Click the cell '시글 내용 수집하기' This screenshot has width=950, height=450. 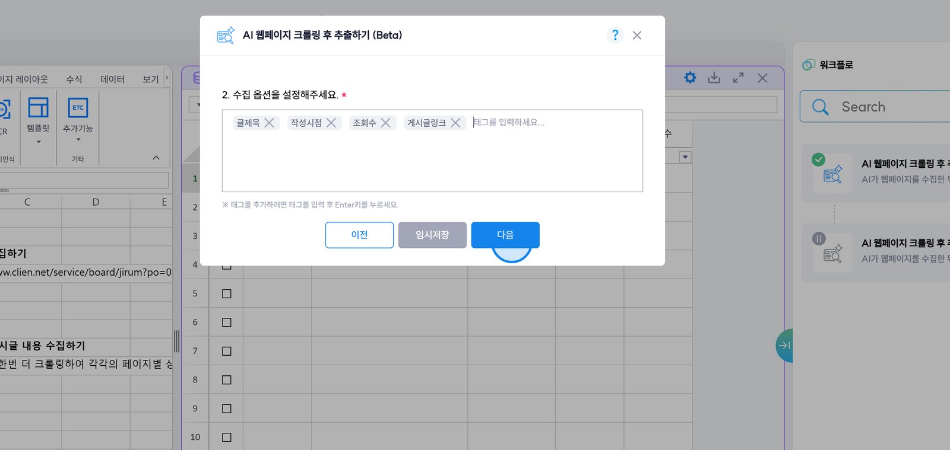(x=43, y=346)
